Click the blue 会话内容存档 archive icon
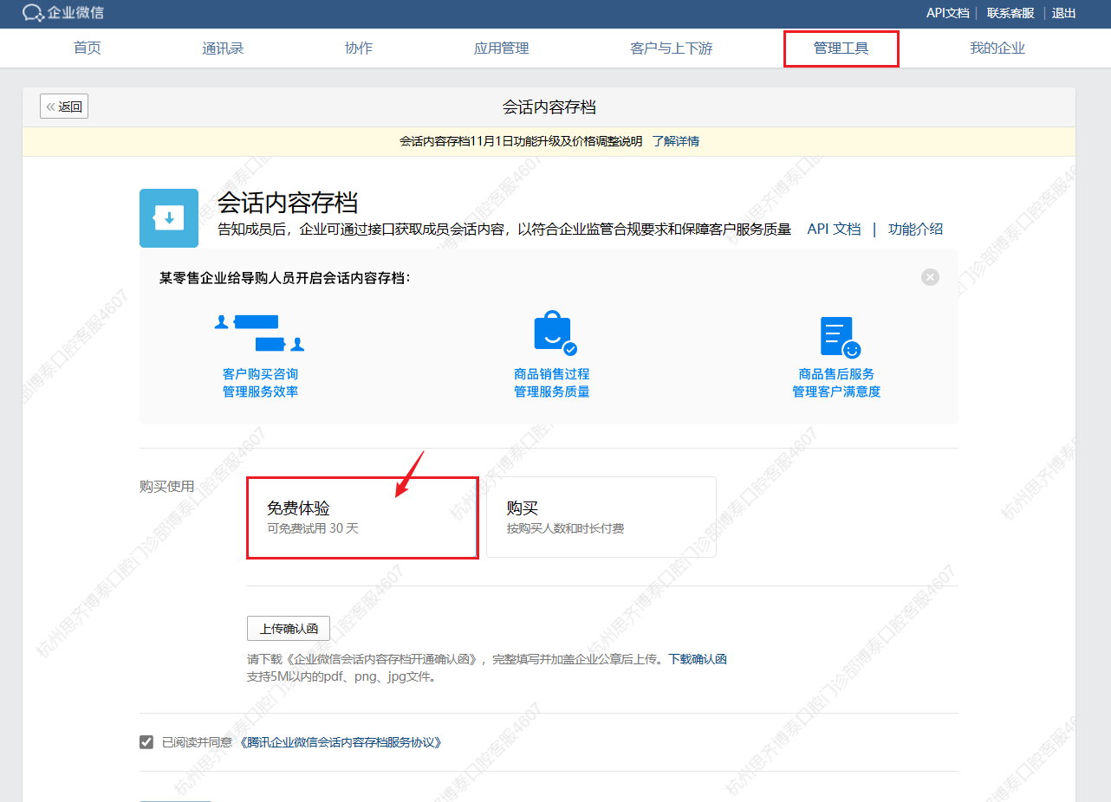The image size is (1111, 802). click(x=169, y=218)
